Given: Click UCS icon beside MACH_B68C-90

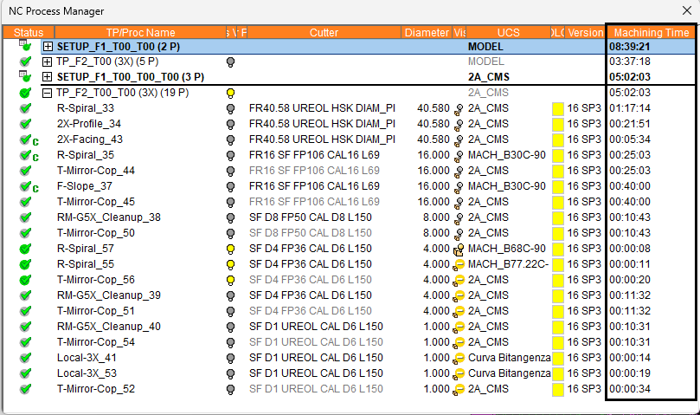Looking at the screenshot, I should click(459, 249).
